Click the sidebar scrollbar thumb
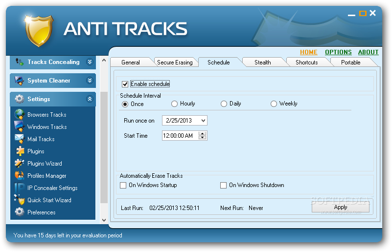 104,147
